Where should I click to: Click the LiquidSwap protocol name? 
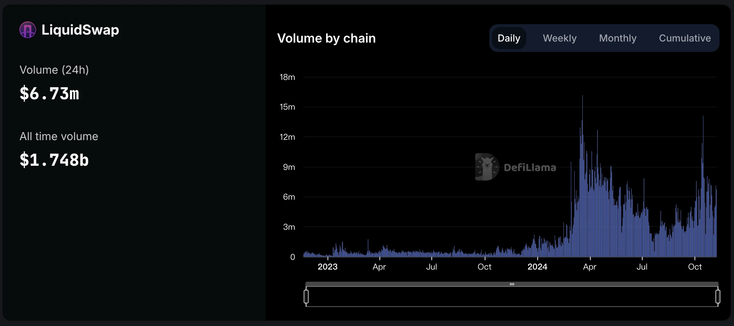80,30
